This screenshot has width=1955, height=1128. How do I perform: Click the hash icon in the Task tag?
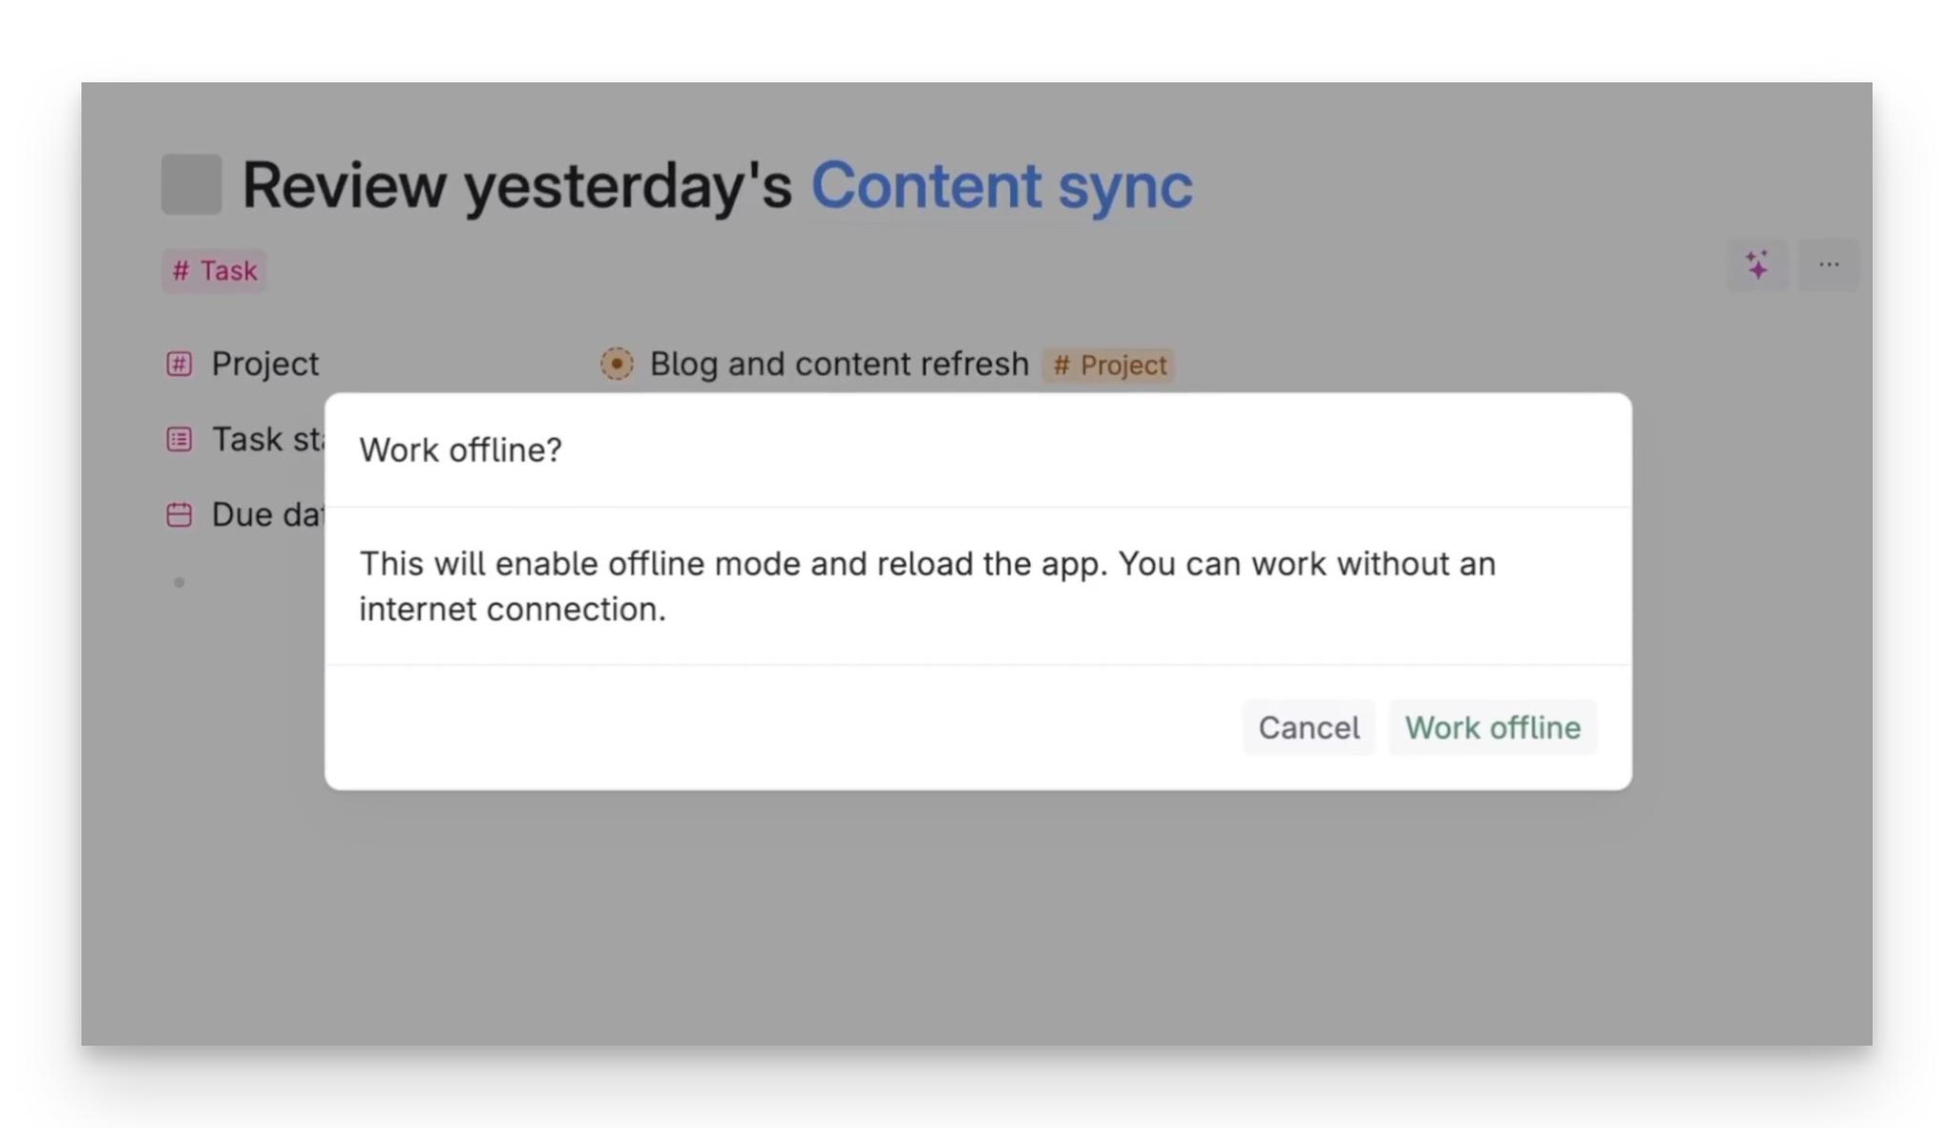click(x=182, y=271)
